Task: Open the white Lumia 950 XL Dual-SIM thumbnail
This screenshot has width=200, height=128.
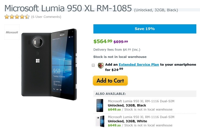Action: tap(100, 121)
